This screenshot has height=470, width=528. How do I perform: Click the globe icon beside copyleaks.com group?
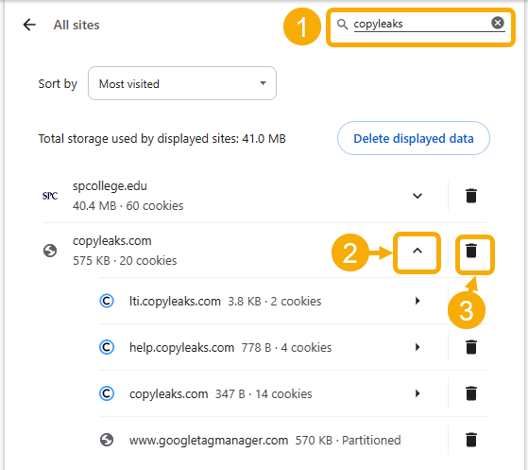point(50,251)
